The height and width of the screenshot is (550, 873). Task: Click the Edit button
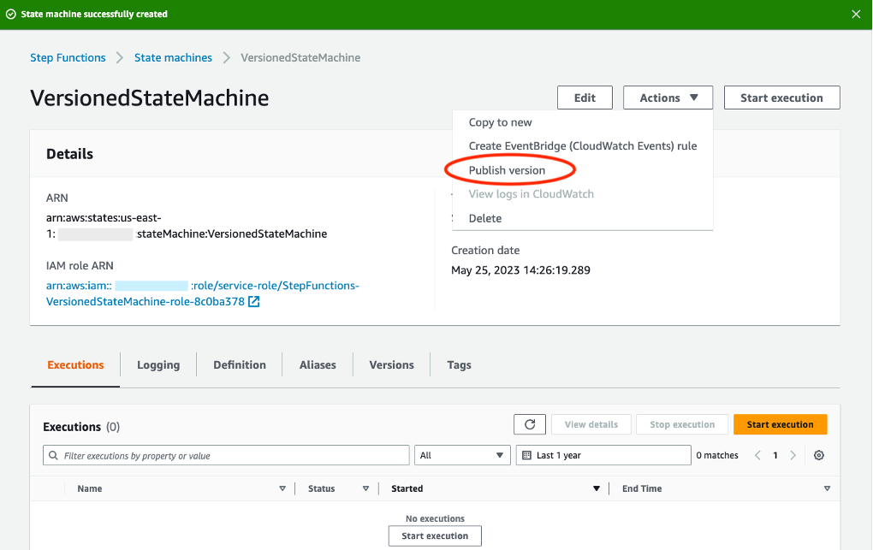(585, 98)
